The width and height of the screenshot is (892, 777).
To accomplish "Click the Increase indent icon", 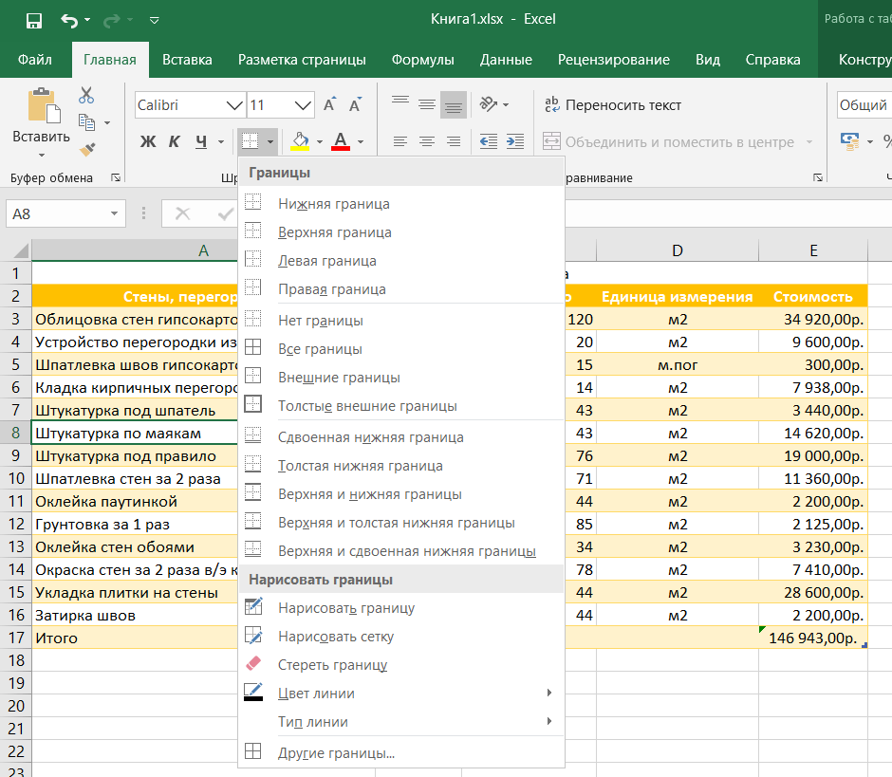I will click(515, 142).
